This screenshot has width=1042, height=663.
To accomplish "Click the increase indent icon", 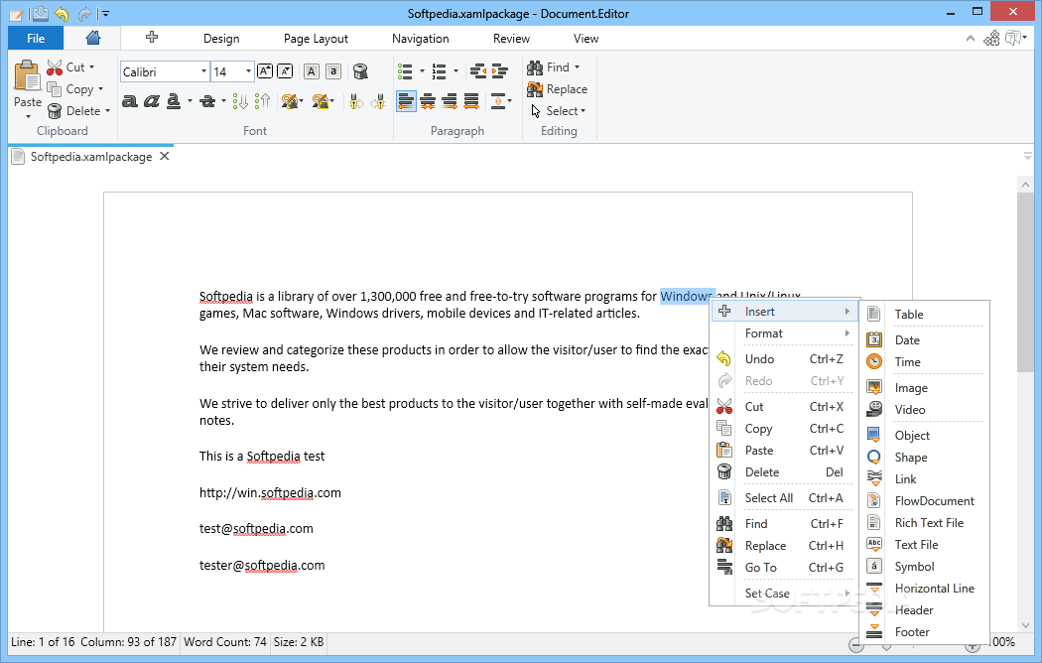I will (x=500, y=71).
